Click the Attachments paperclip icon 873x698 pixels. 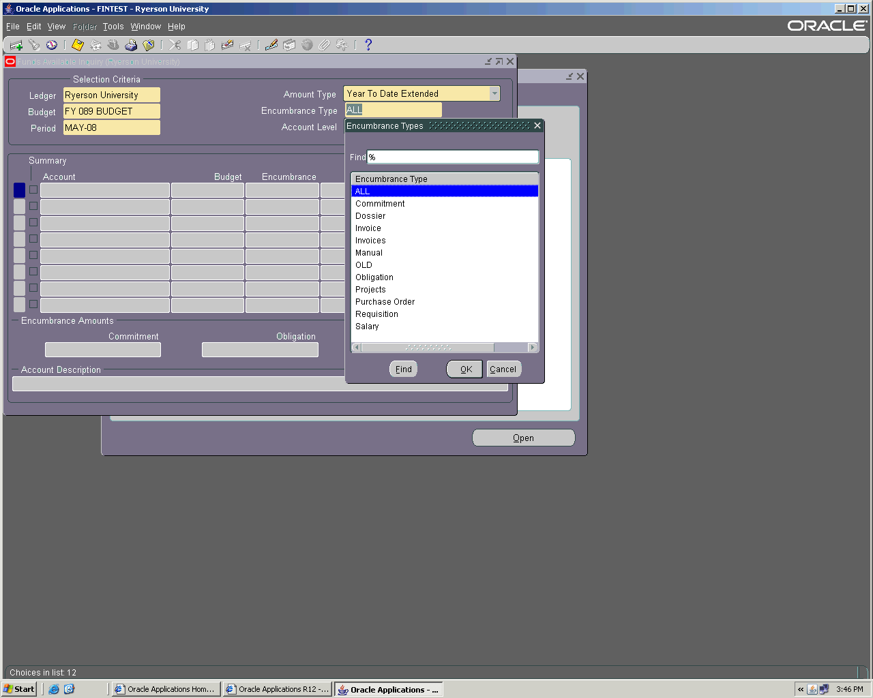click(x=325, y=45)
